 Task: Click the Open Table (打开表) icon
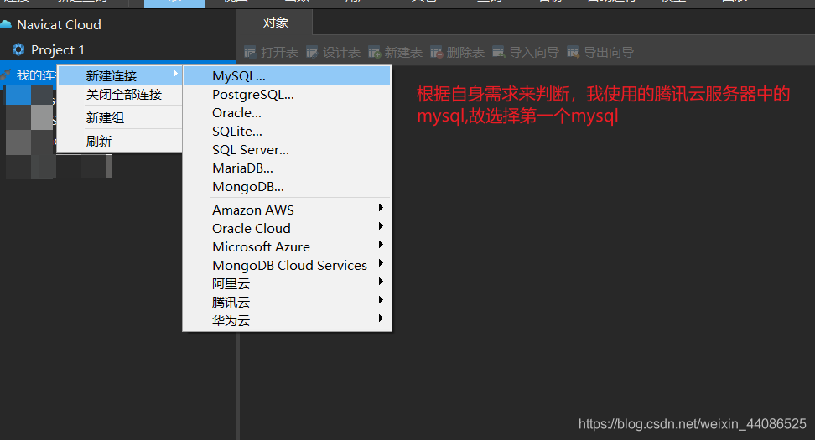tap(251, 52)
